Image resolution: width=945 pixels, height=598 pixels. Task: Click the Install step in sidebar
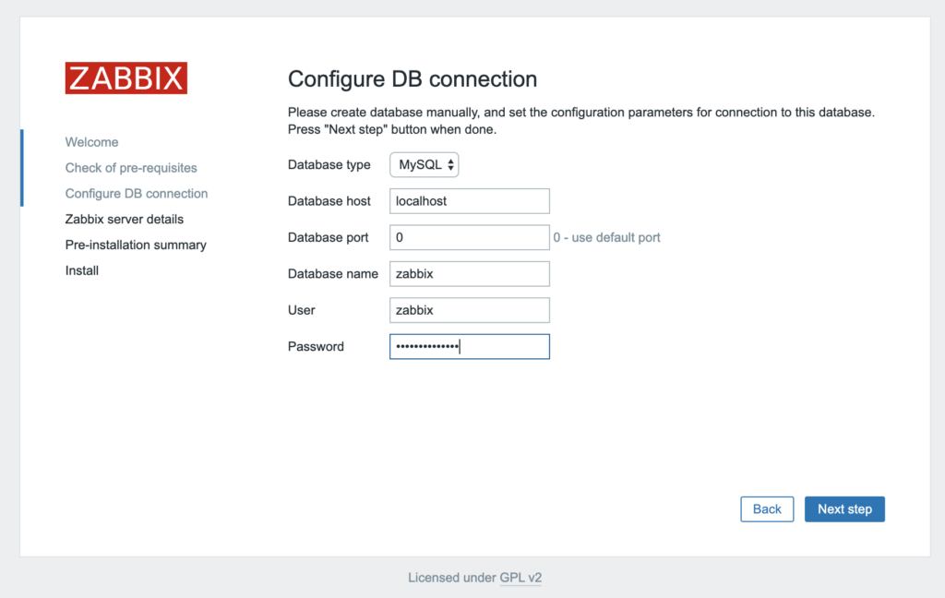click(81, 271)
